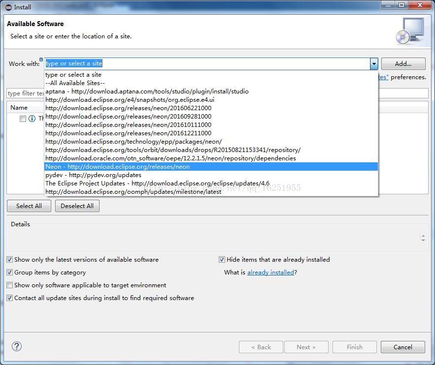Open the already installed link

(270, 272)
